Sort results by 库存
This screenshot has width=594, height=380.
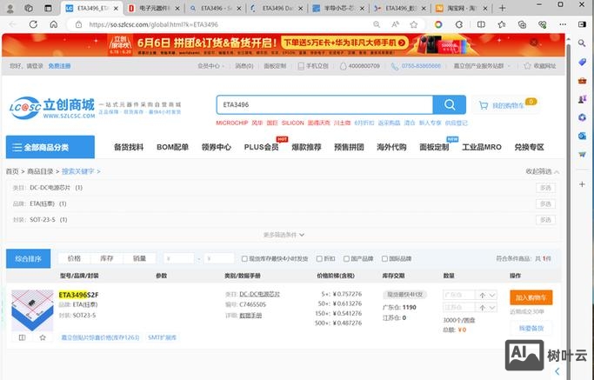[x=107, y=258]
